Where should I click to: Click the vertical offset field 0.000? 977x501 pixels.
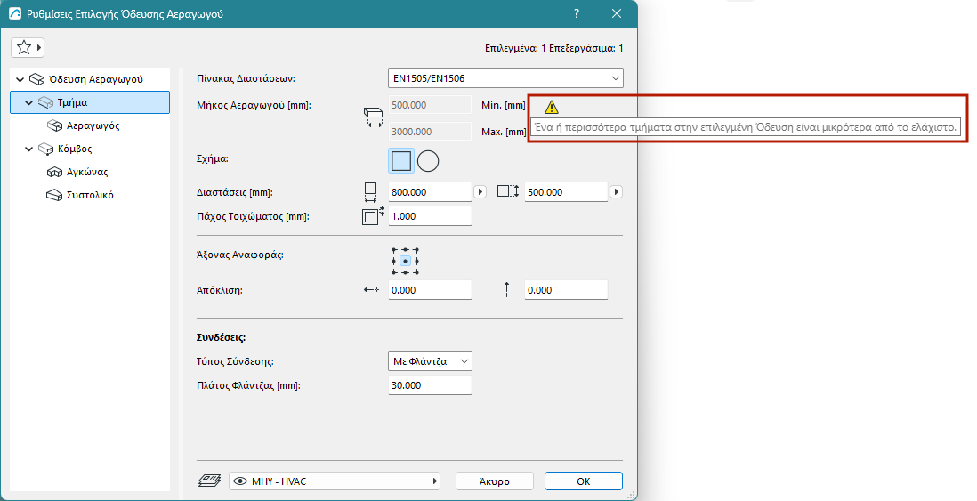pyautogui.click(x=566, y=290)
